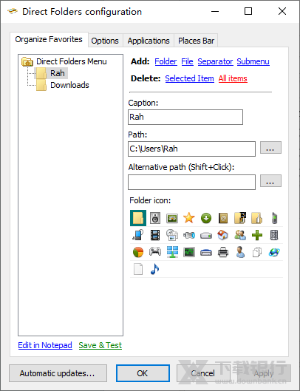
Task: Select the Rah folder in tree
Action: [58, 73]
